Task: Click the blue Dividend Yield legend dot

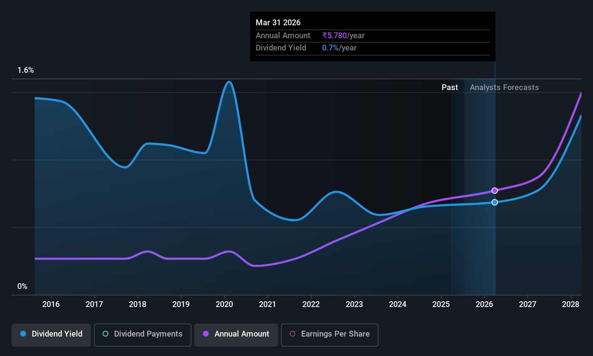Action: tap(23, 334)
